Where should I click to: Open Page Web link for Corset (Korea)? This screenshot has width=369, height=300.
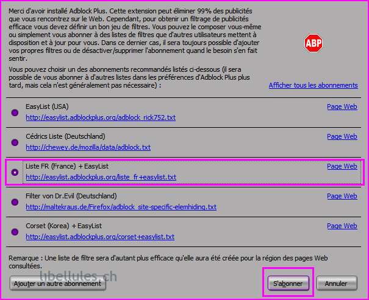point(342,226)
